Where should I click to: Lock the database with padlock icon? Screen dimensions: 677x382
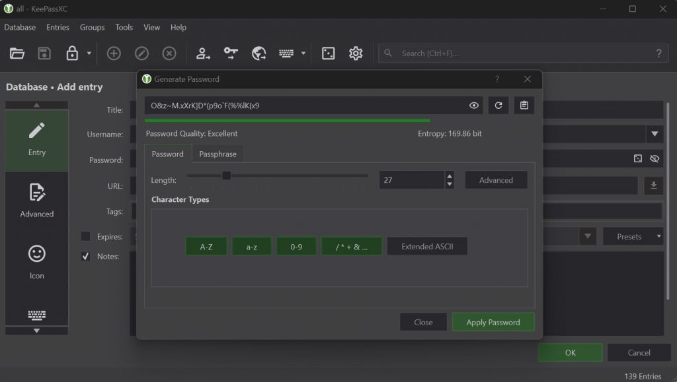[72, 53]
